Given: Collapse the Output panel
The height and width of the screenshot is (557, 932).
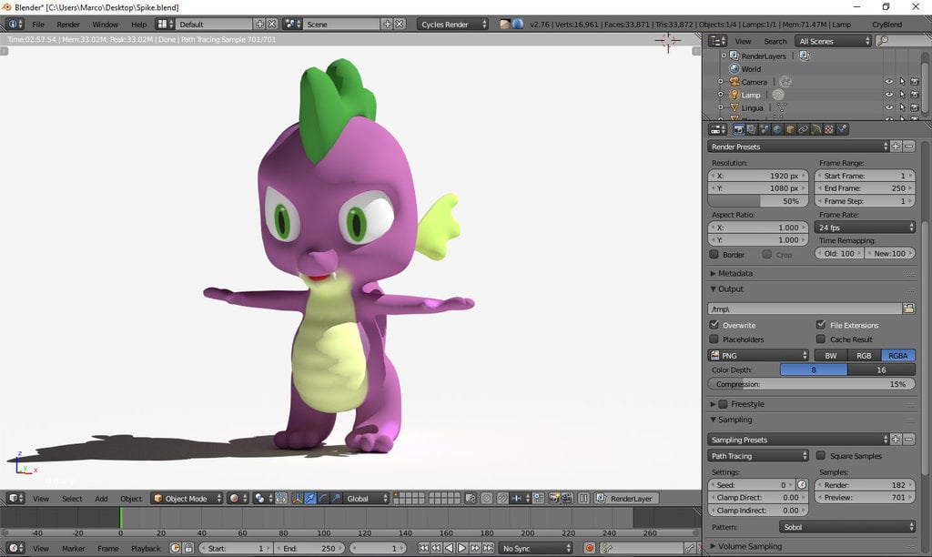Looking at the screenshot, I should click(714, 289).
